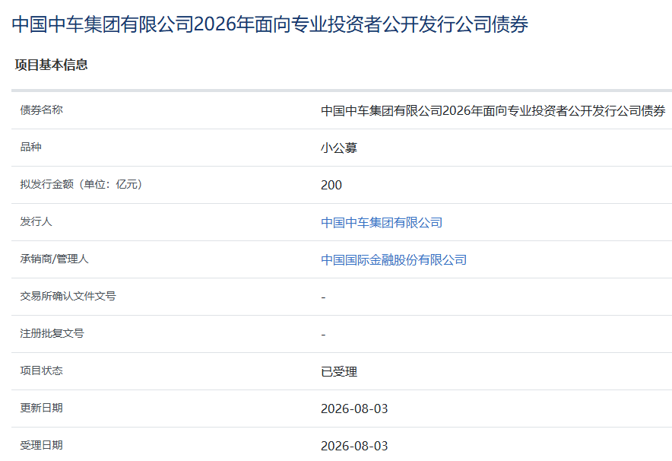Open issuer link 中国中车集团有限公司
The image size is (672, 461).
pyautogui.click(x=382, y=223)
